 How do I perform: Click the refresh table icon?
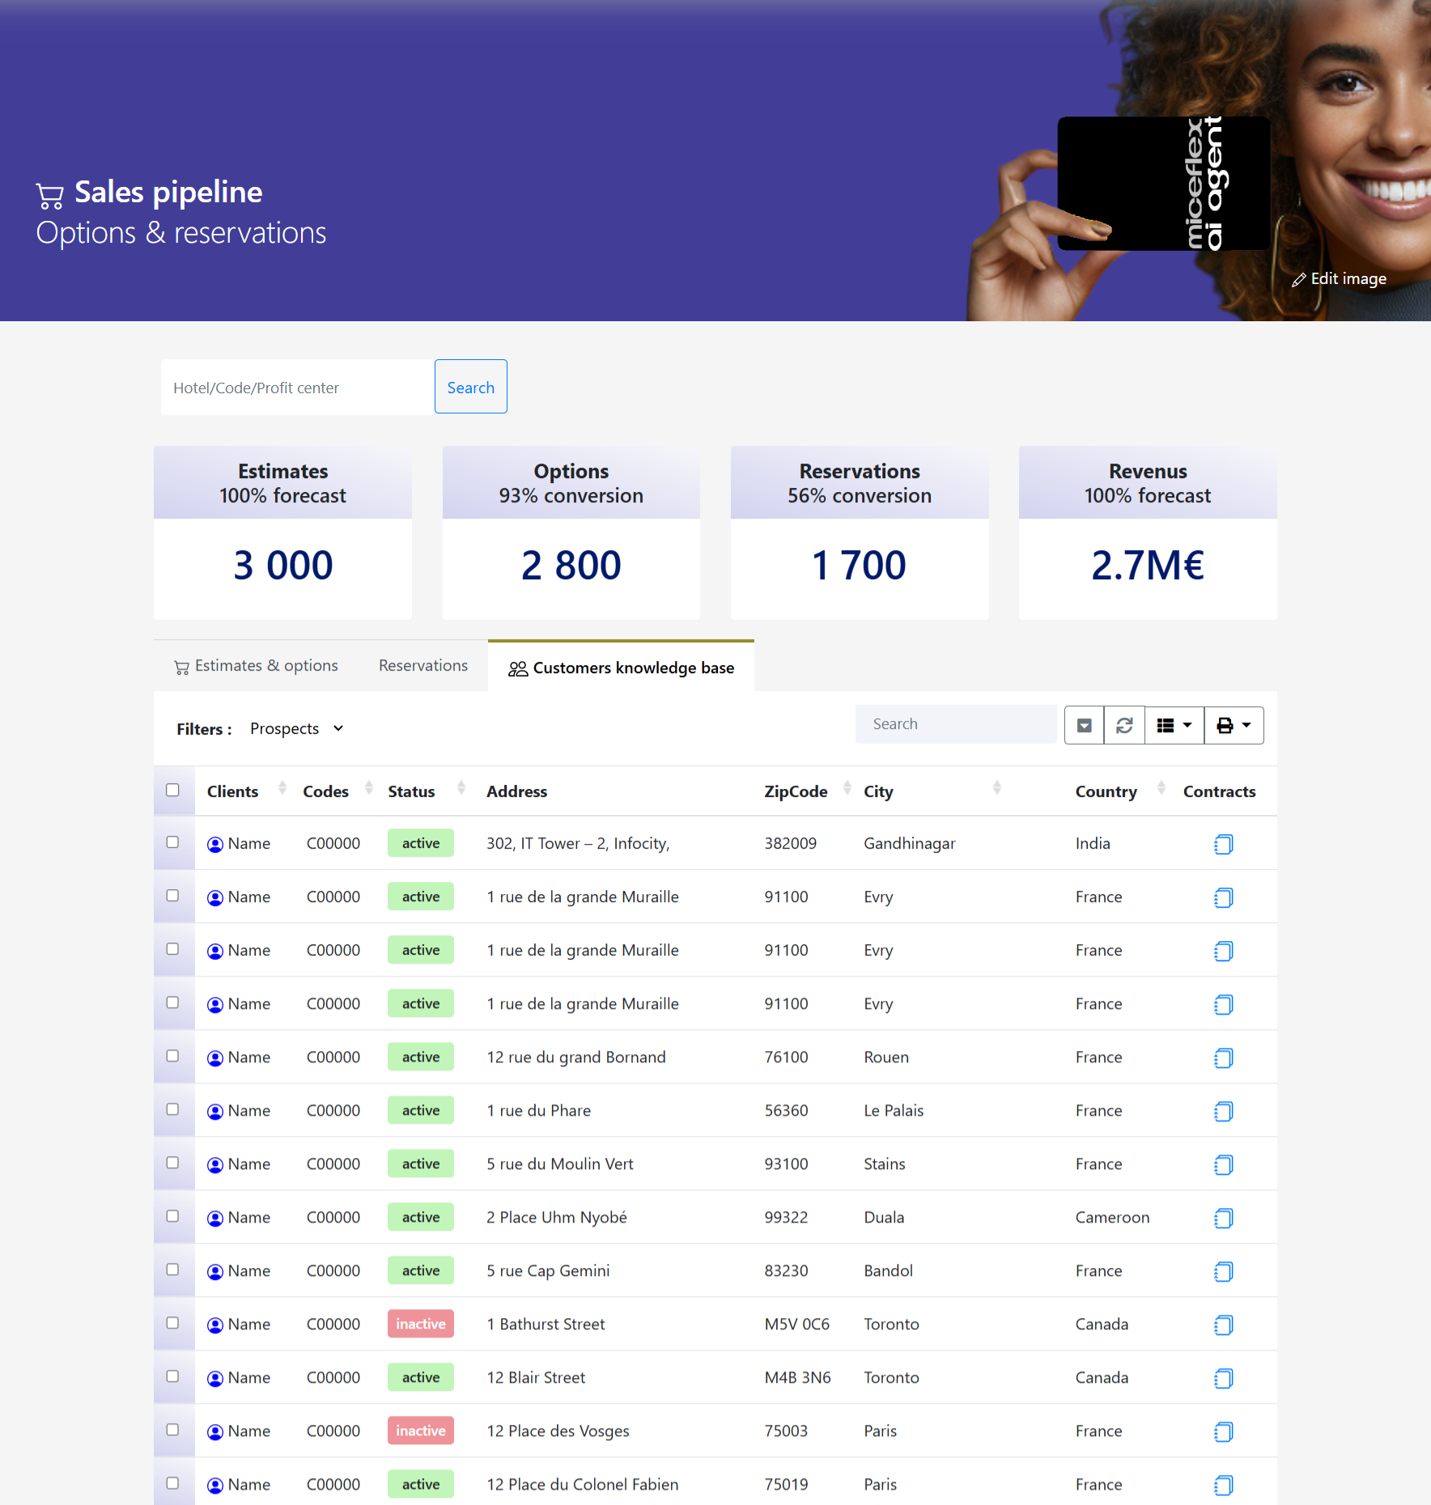pos(1124,725)
